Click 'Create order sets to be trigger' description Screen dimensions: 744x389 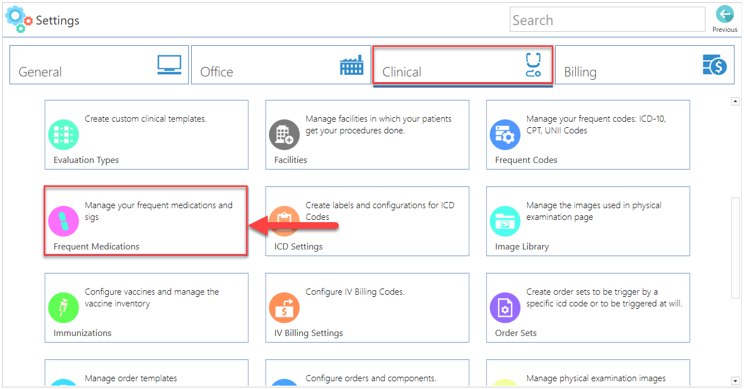604,297
